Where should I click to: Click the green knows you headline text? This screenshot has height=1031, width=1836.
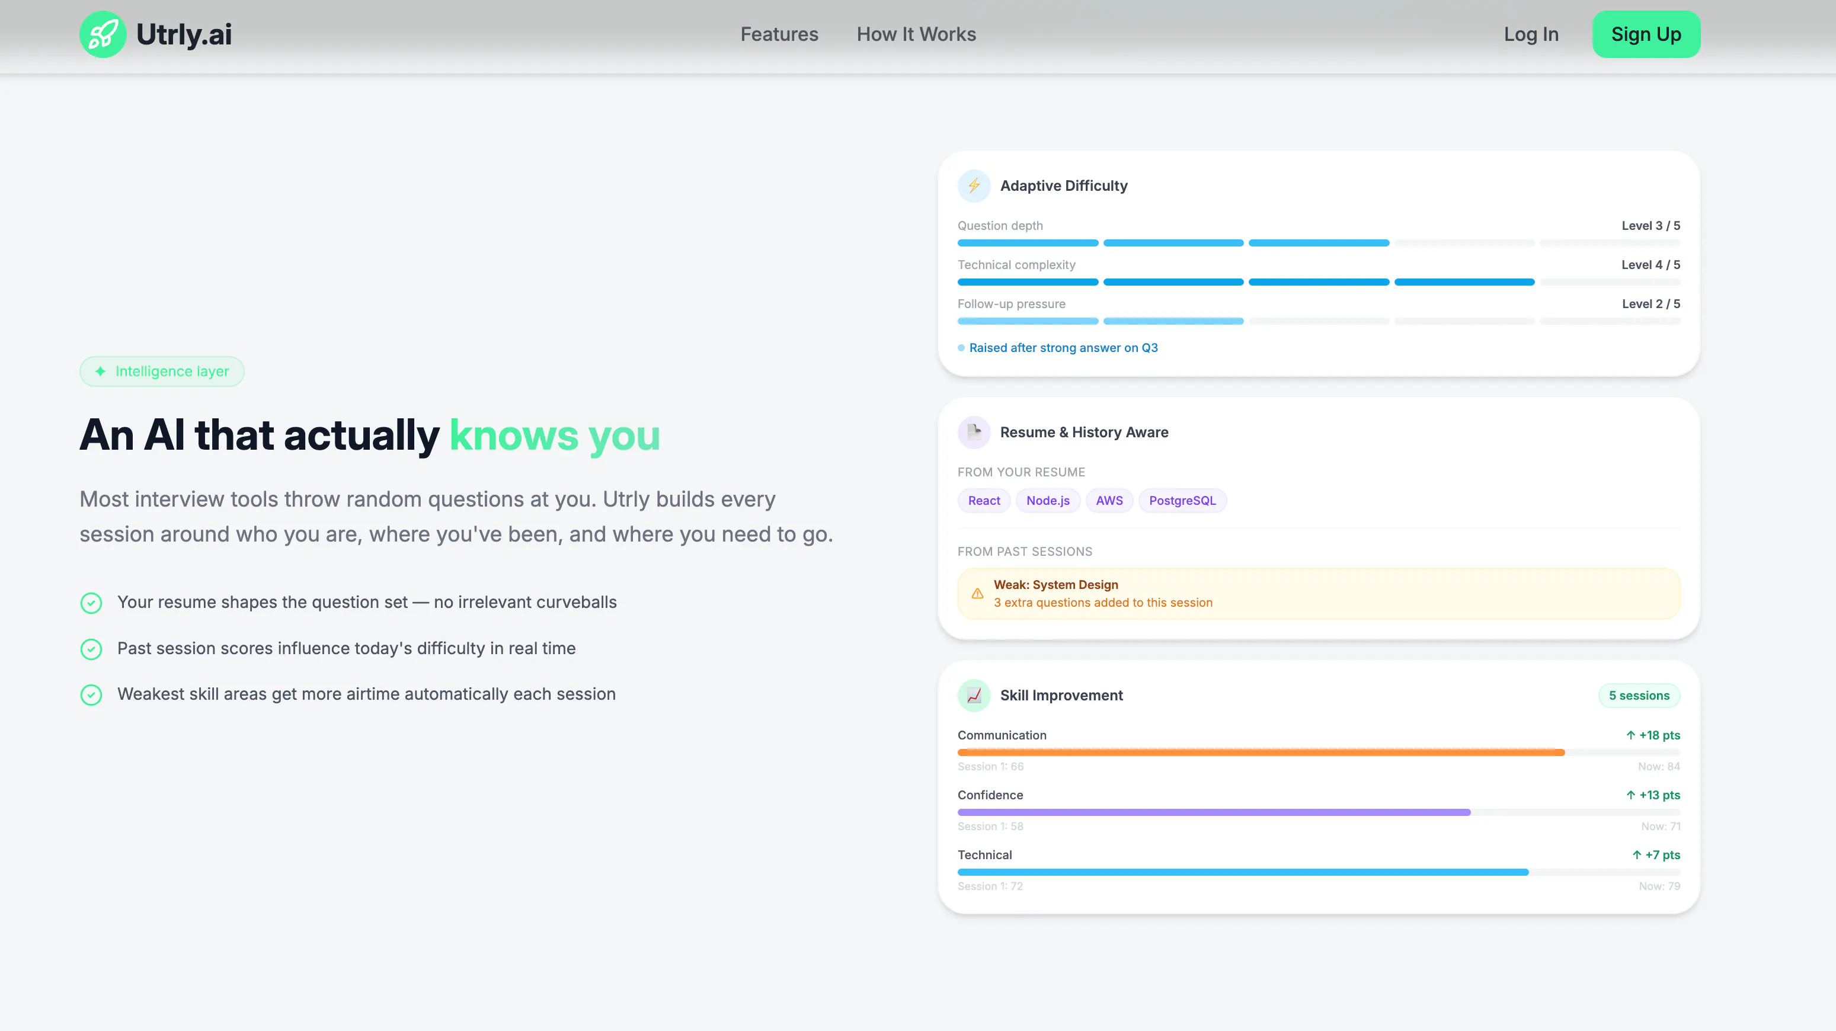[555, 436]
